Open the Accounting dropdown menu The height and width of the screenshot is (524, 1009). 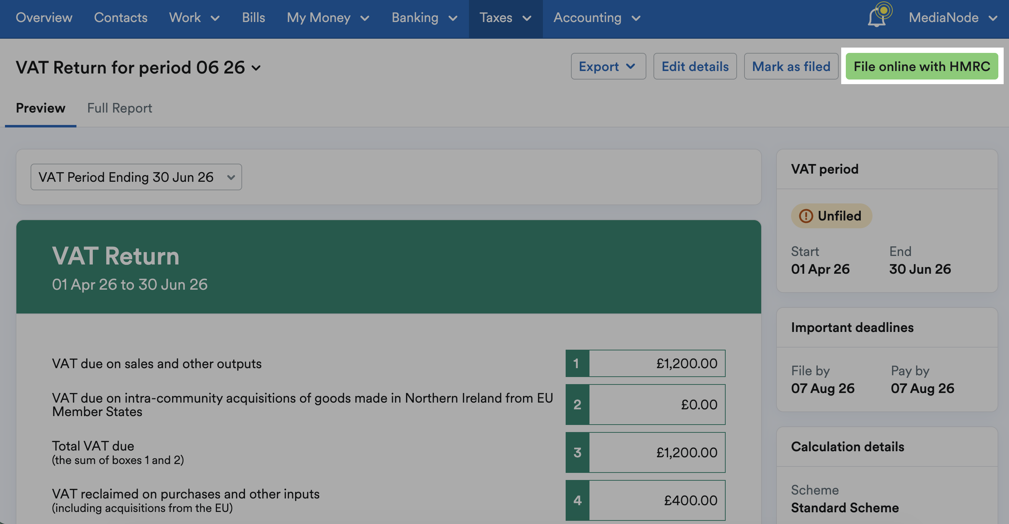(597, 18)
